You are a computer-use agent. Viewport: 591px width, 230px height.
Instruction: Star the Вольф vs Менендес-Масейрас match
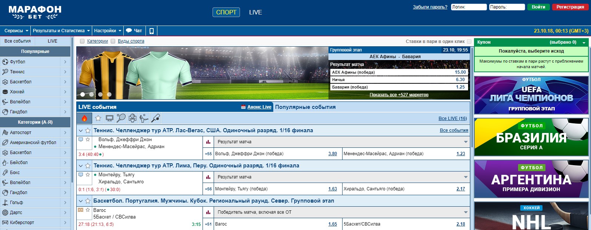[x=88, y=140]
